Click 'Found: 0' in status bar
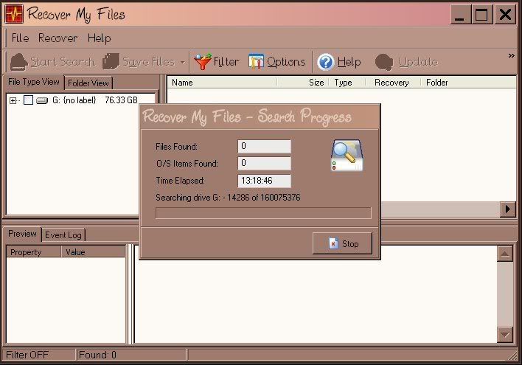The image size is (522, 365). tap(97, 355)
